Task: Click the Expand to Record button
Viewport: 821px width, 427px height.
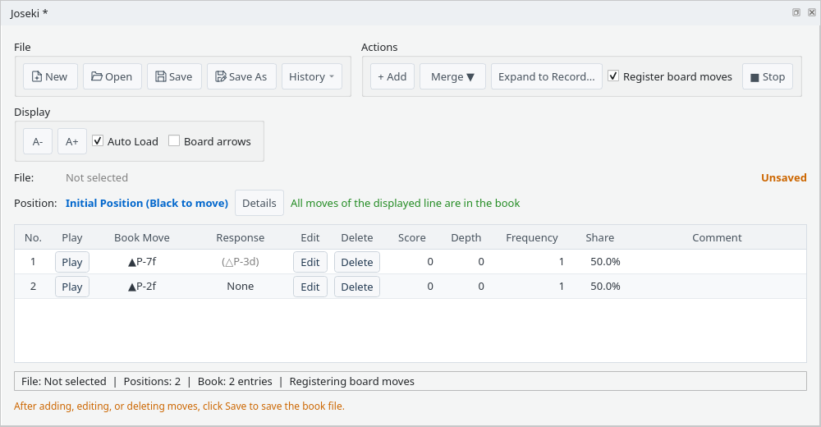Action: 547,76
